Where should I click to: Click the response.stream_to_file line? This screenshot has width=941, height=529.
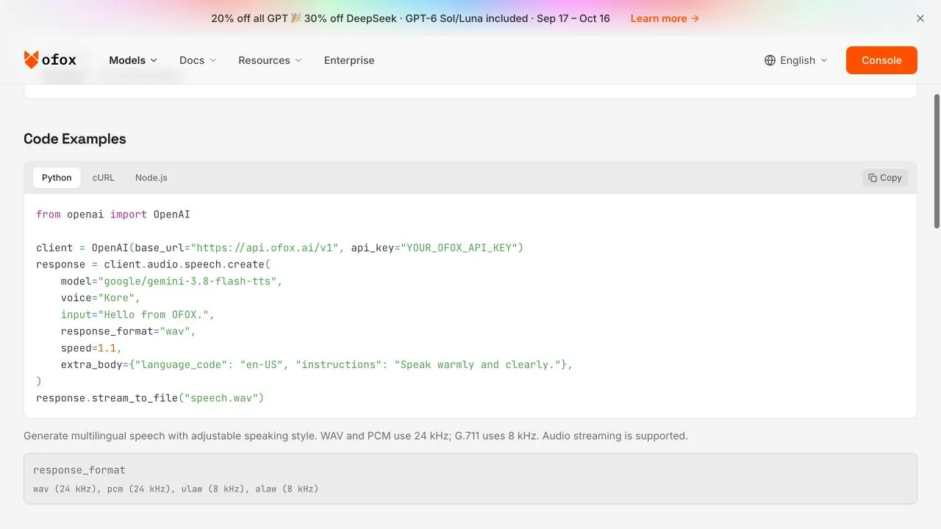coord(150,397)
